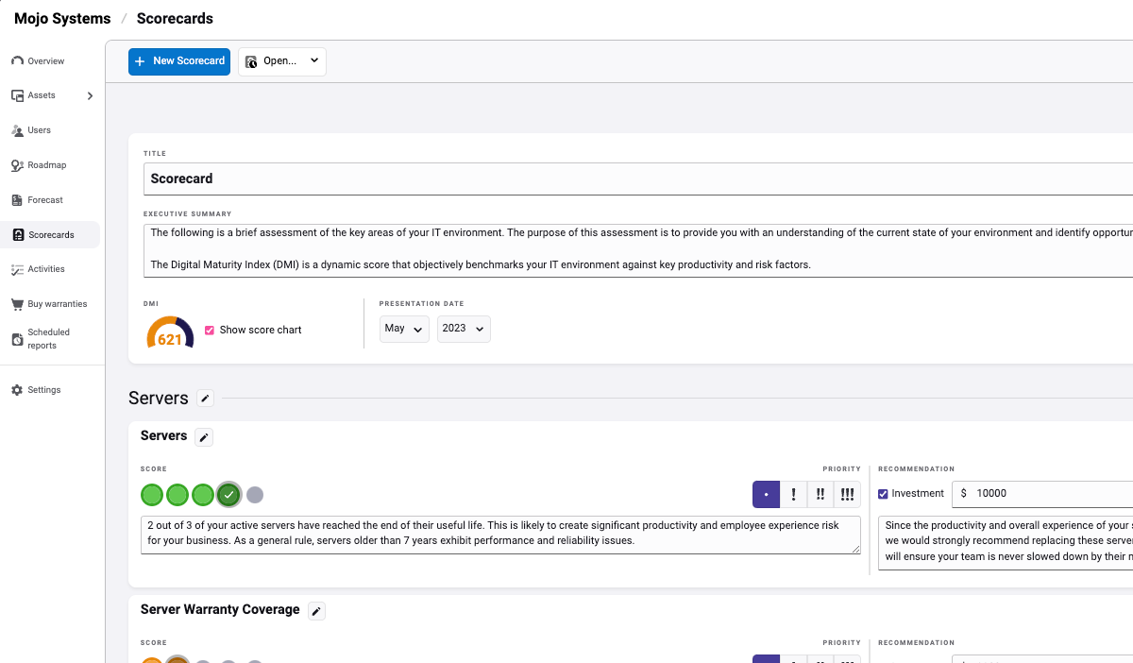
Task: Click the Users icon in sidebar
Action: [x=17, y=130]
